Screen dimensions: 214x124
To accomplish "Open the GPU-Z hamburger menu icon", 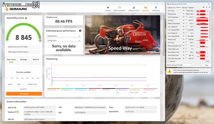I will click(209, 7).
